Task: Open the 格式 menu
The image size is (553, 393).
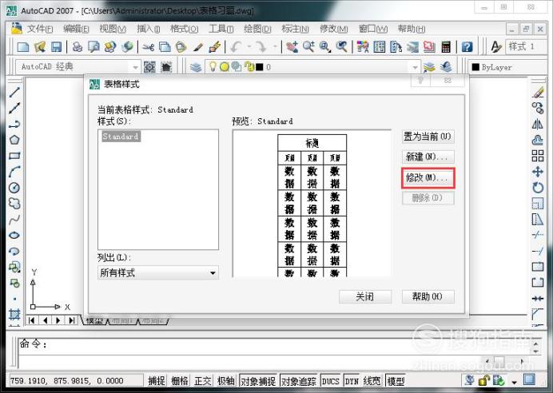Action: [x=184, y=29]
